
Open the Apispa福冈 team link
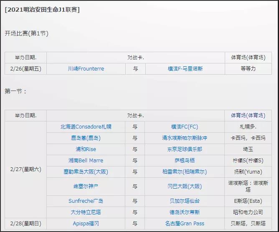[86, 224]
